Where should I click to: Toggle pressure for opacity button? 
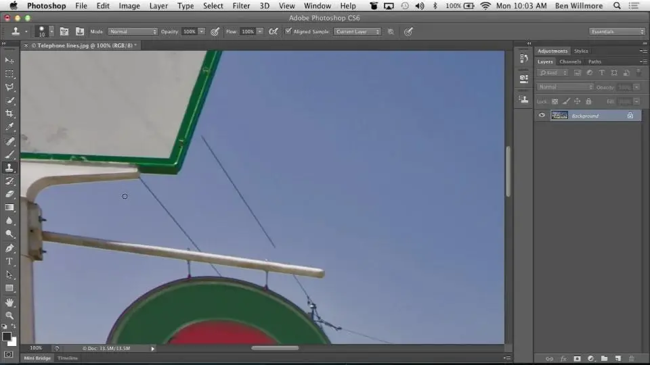(x=215, y=32)
